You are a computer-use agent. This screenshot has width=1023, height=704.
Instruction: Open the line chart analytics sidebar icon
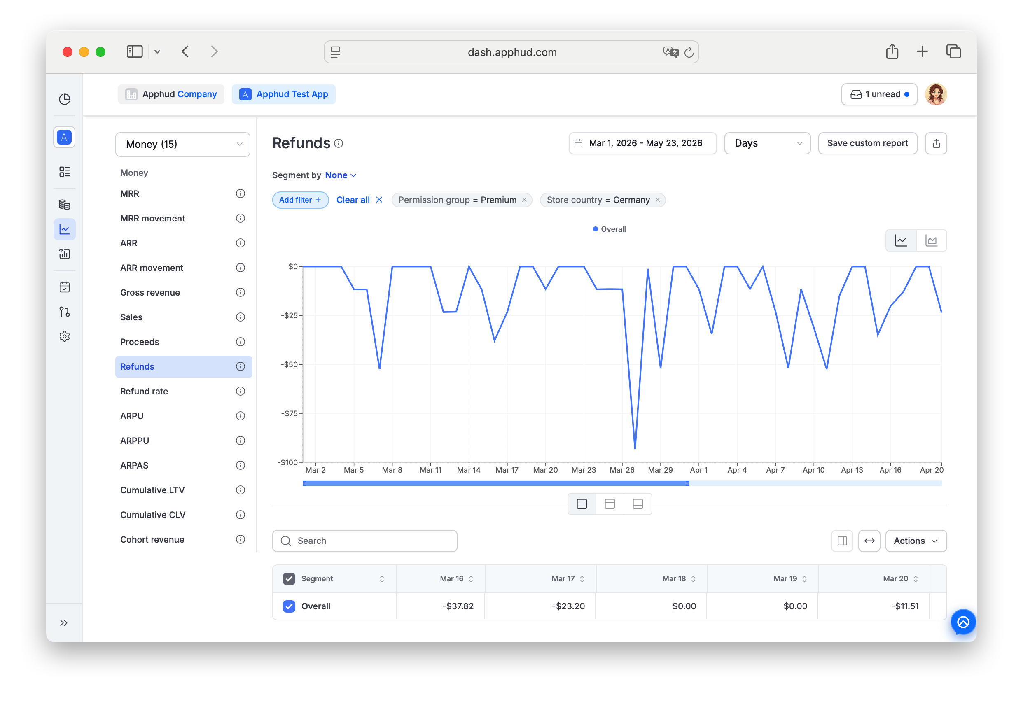tap(64, 229)
